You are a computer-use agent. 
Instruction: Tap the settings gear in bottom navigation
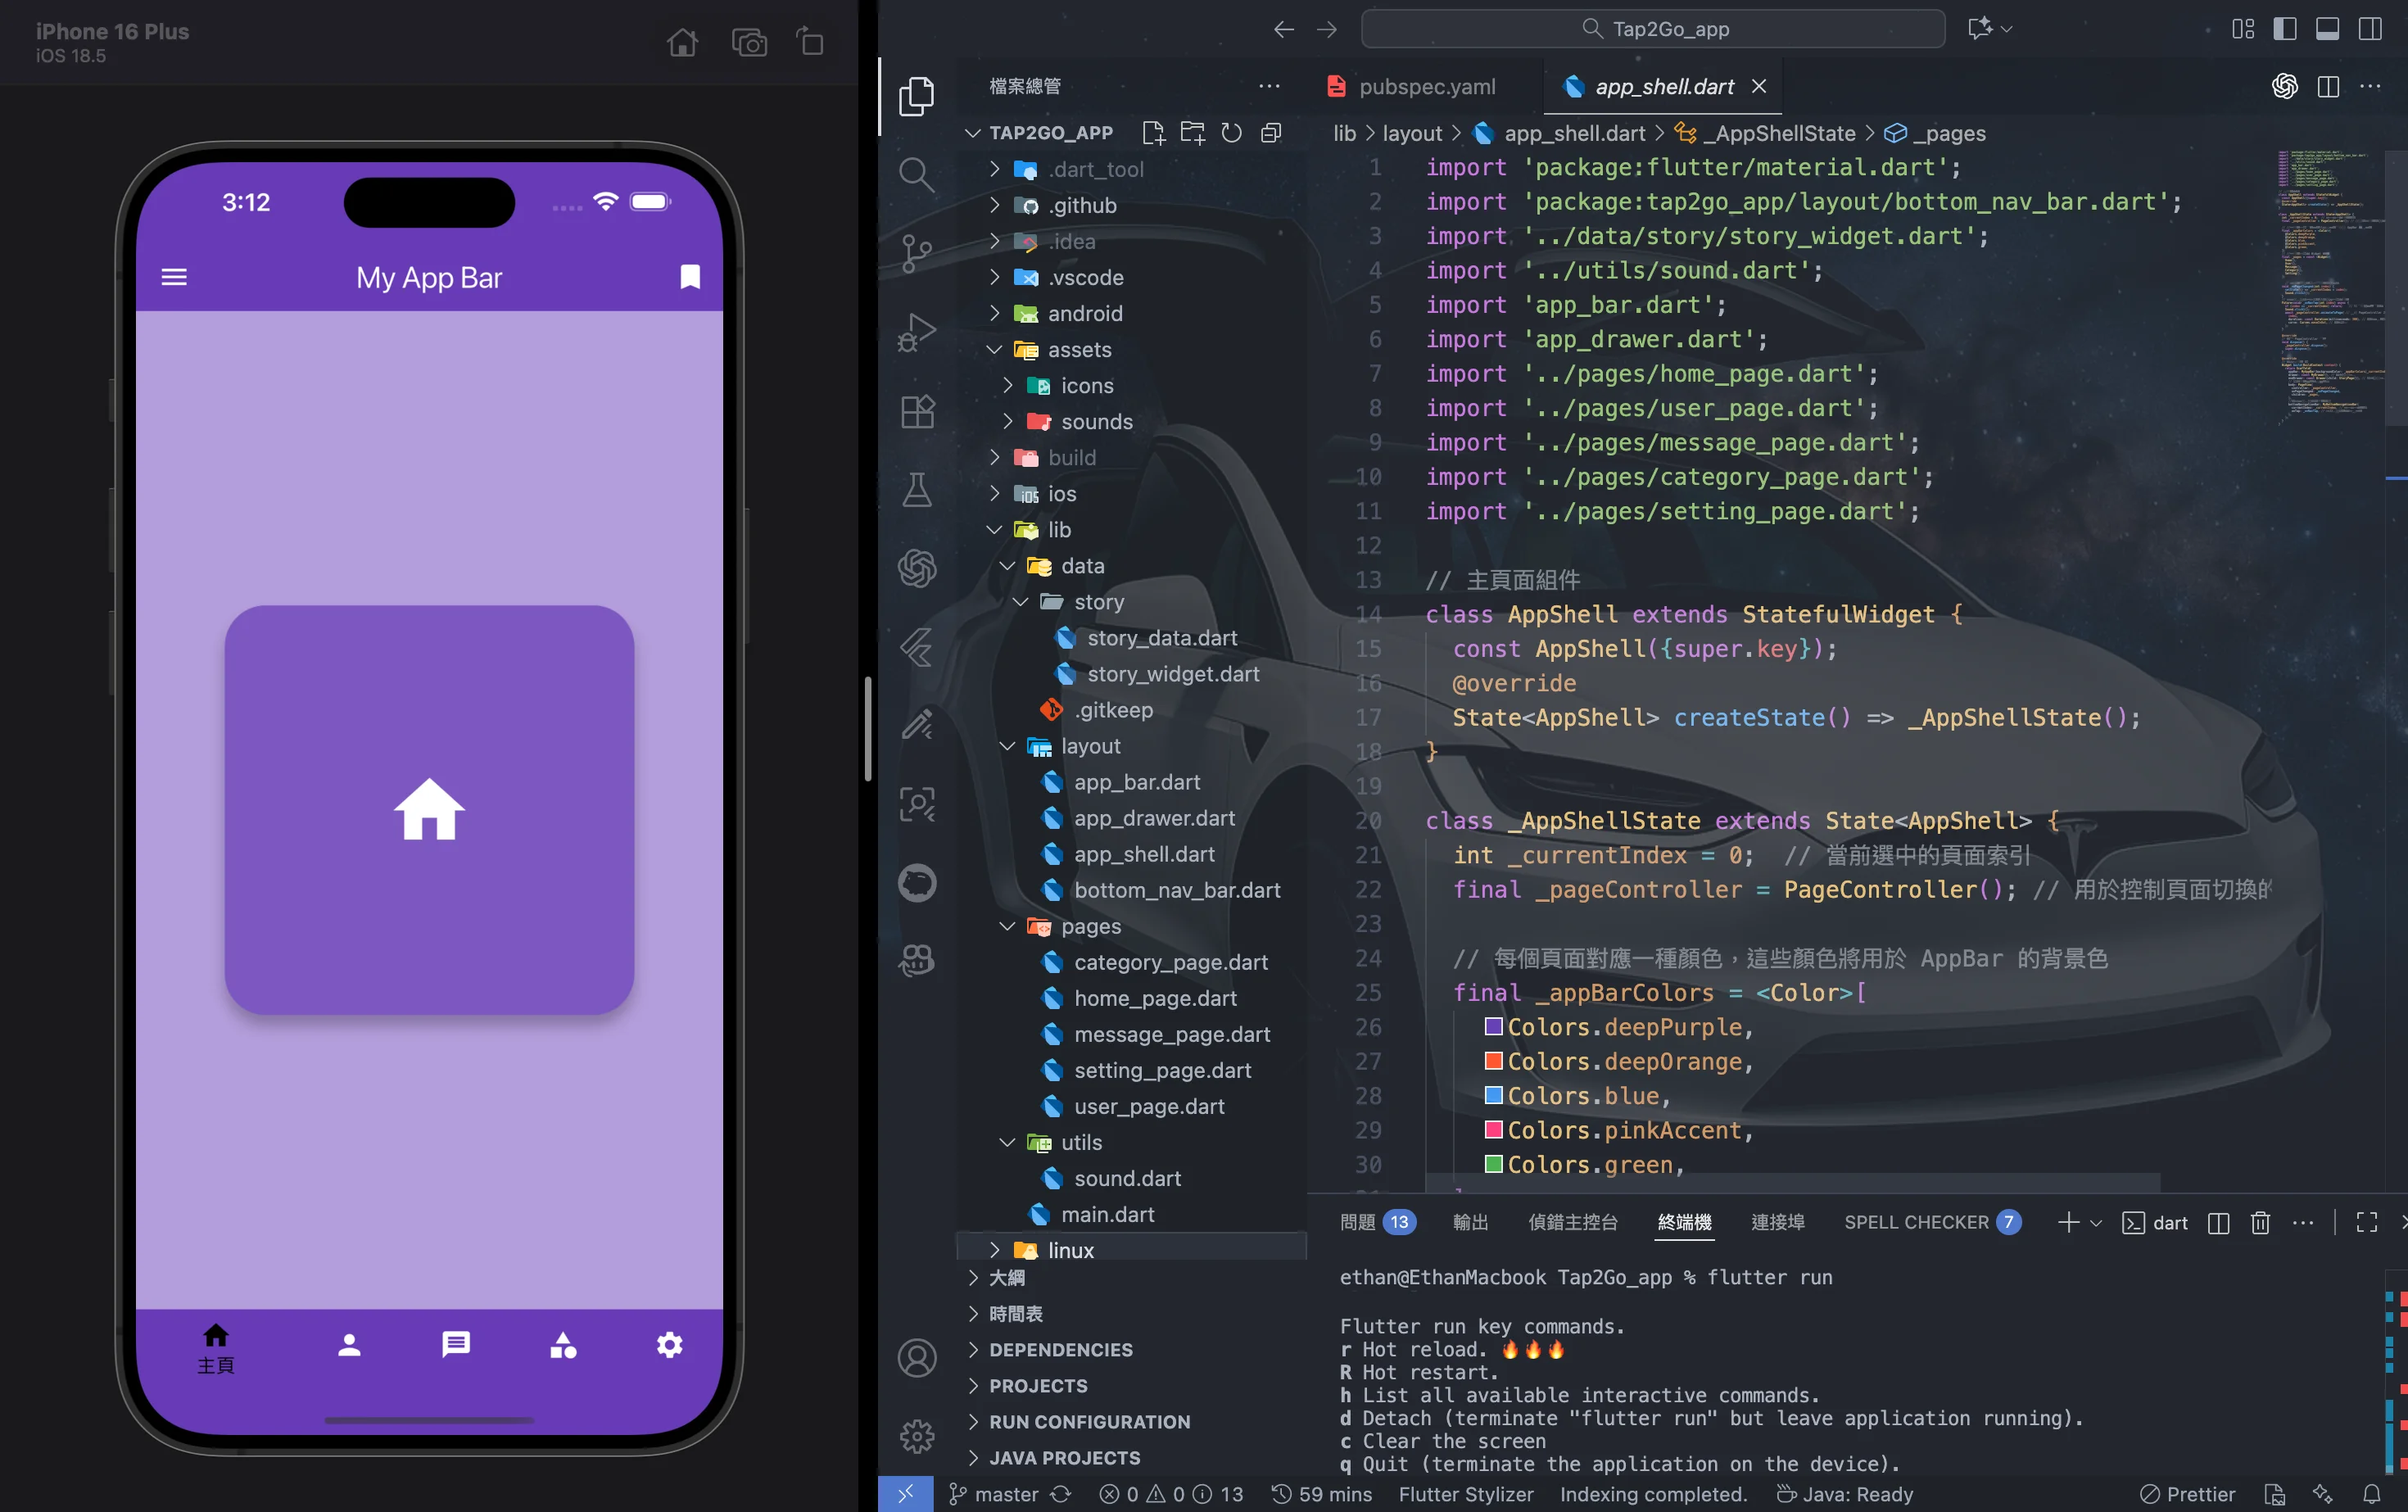click(x=669, y=1345)
